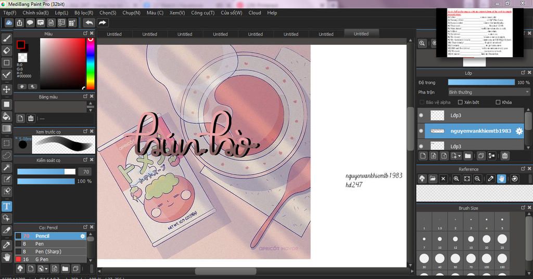Select the top Lớp3 layer thumbnail
The width and height of the screenshot is (533, 279).
pos(437,115)
